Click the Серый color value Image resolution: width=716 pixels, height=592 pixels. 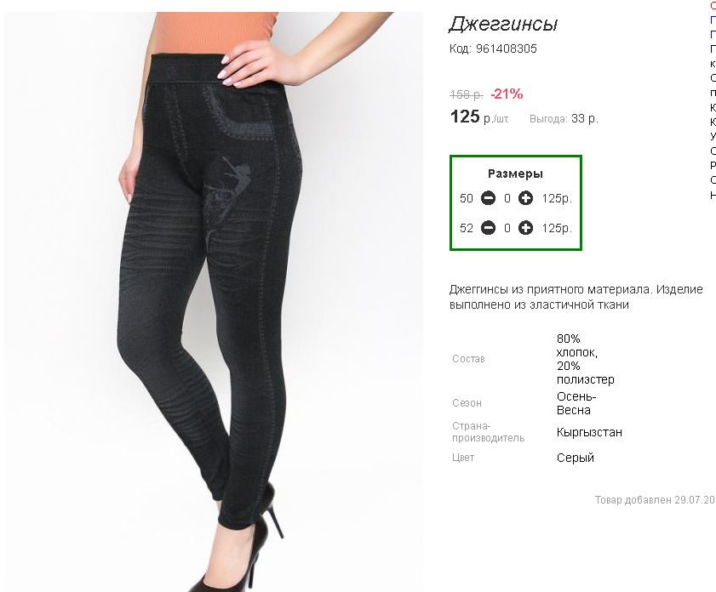click(575, 458)
